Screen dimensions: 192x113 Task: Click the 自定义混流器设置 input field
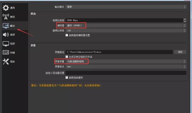pyautogui.click(x=126, y=73)
